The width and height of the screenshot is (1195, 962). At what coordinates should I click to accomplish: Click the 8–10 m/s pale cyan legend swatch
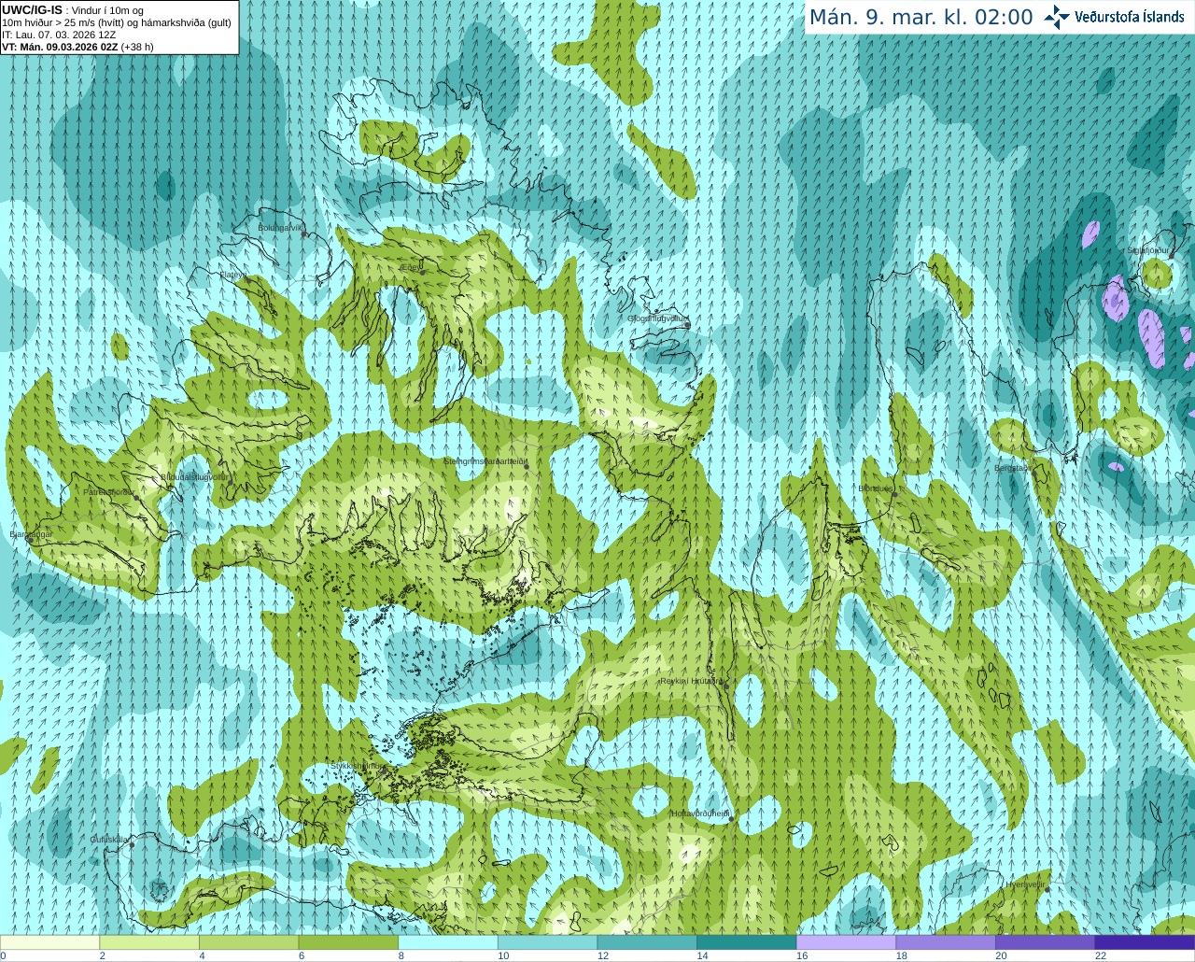(x=448, y=942)
